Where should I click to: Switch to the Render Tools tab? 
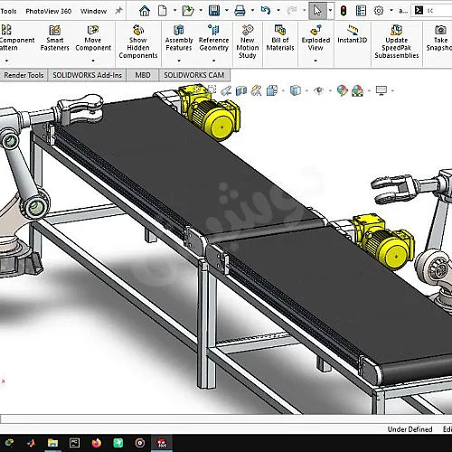(24, 75)
